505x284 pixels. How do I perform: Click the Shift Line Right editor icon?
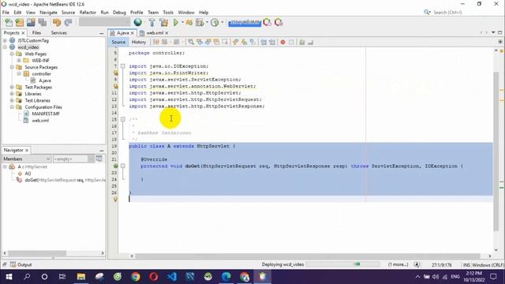(272, 42)
